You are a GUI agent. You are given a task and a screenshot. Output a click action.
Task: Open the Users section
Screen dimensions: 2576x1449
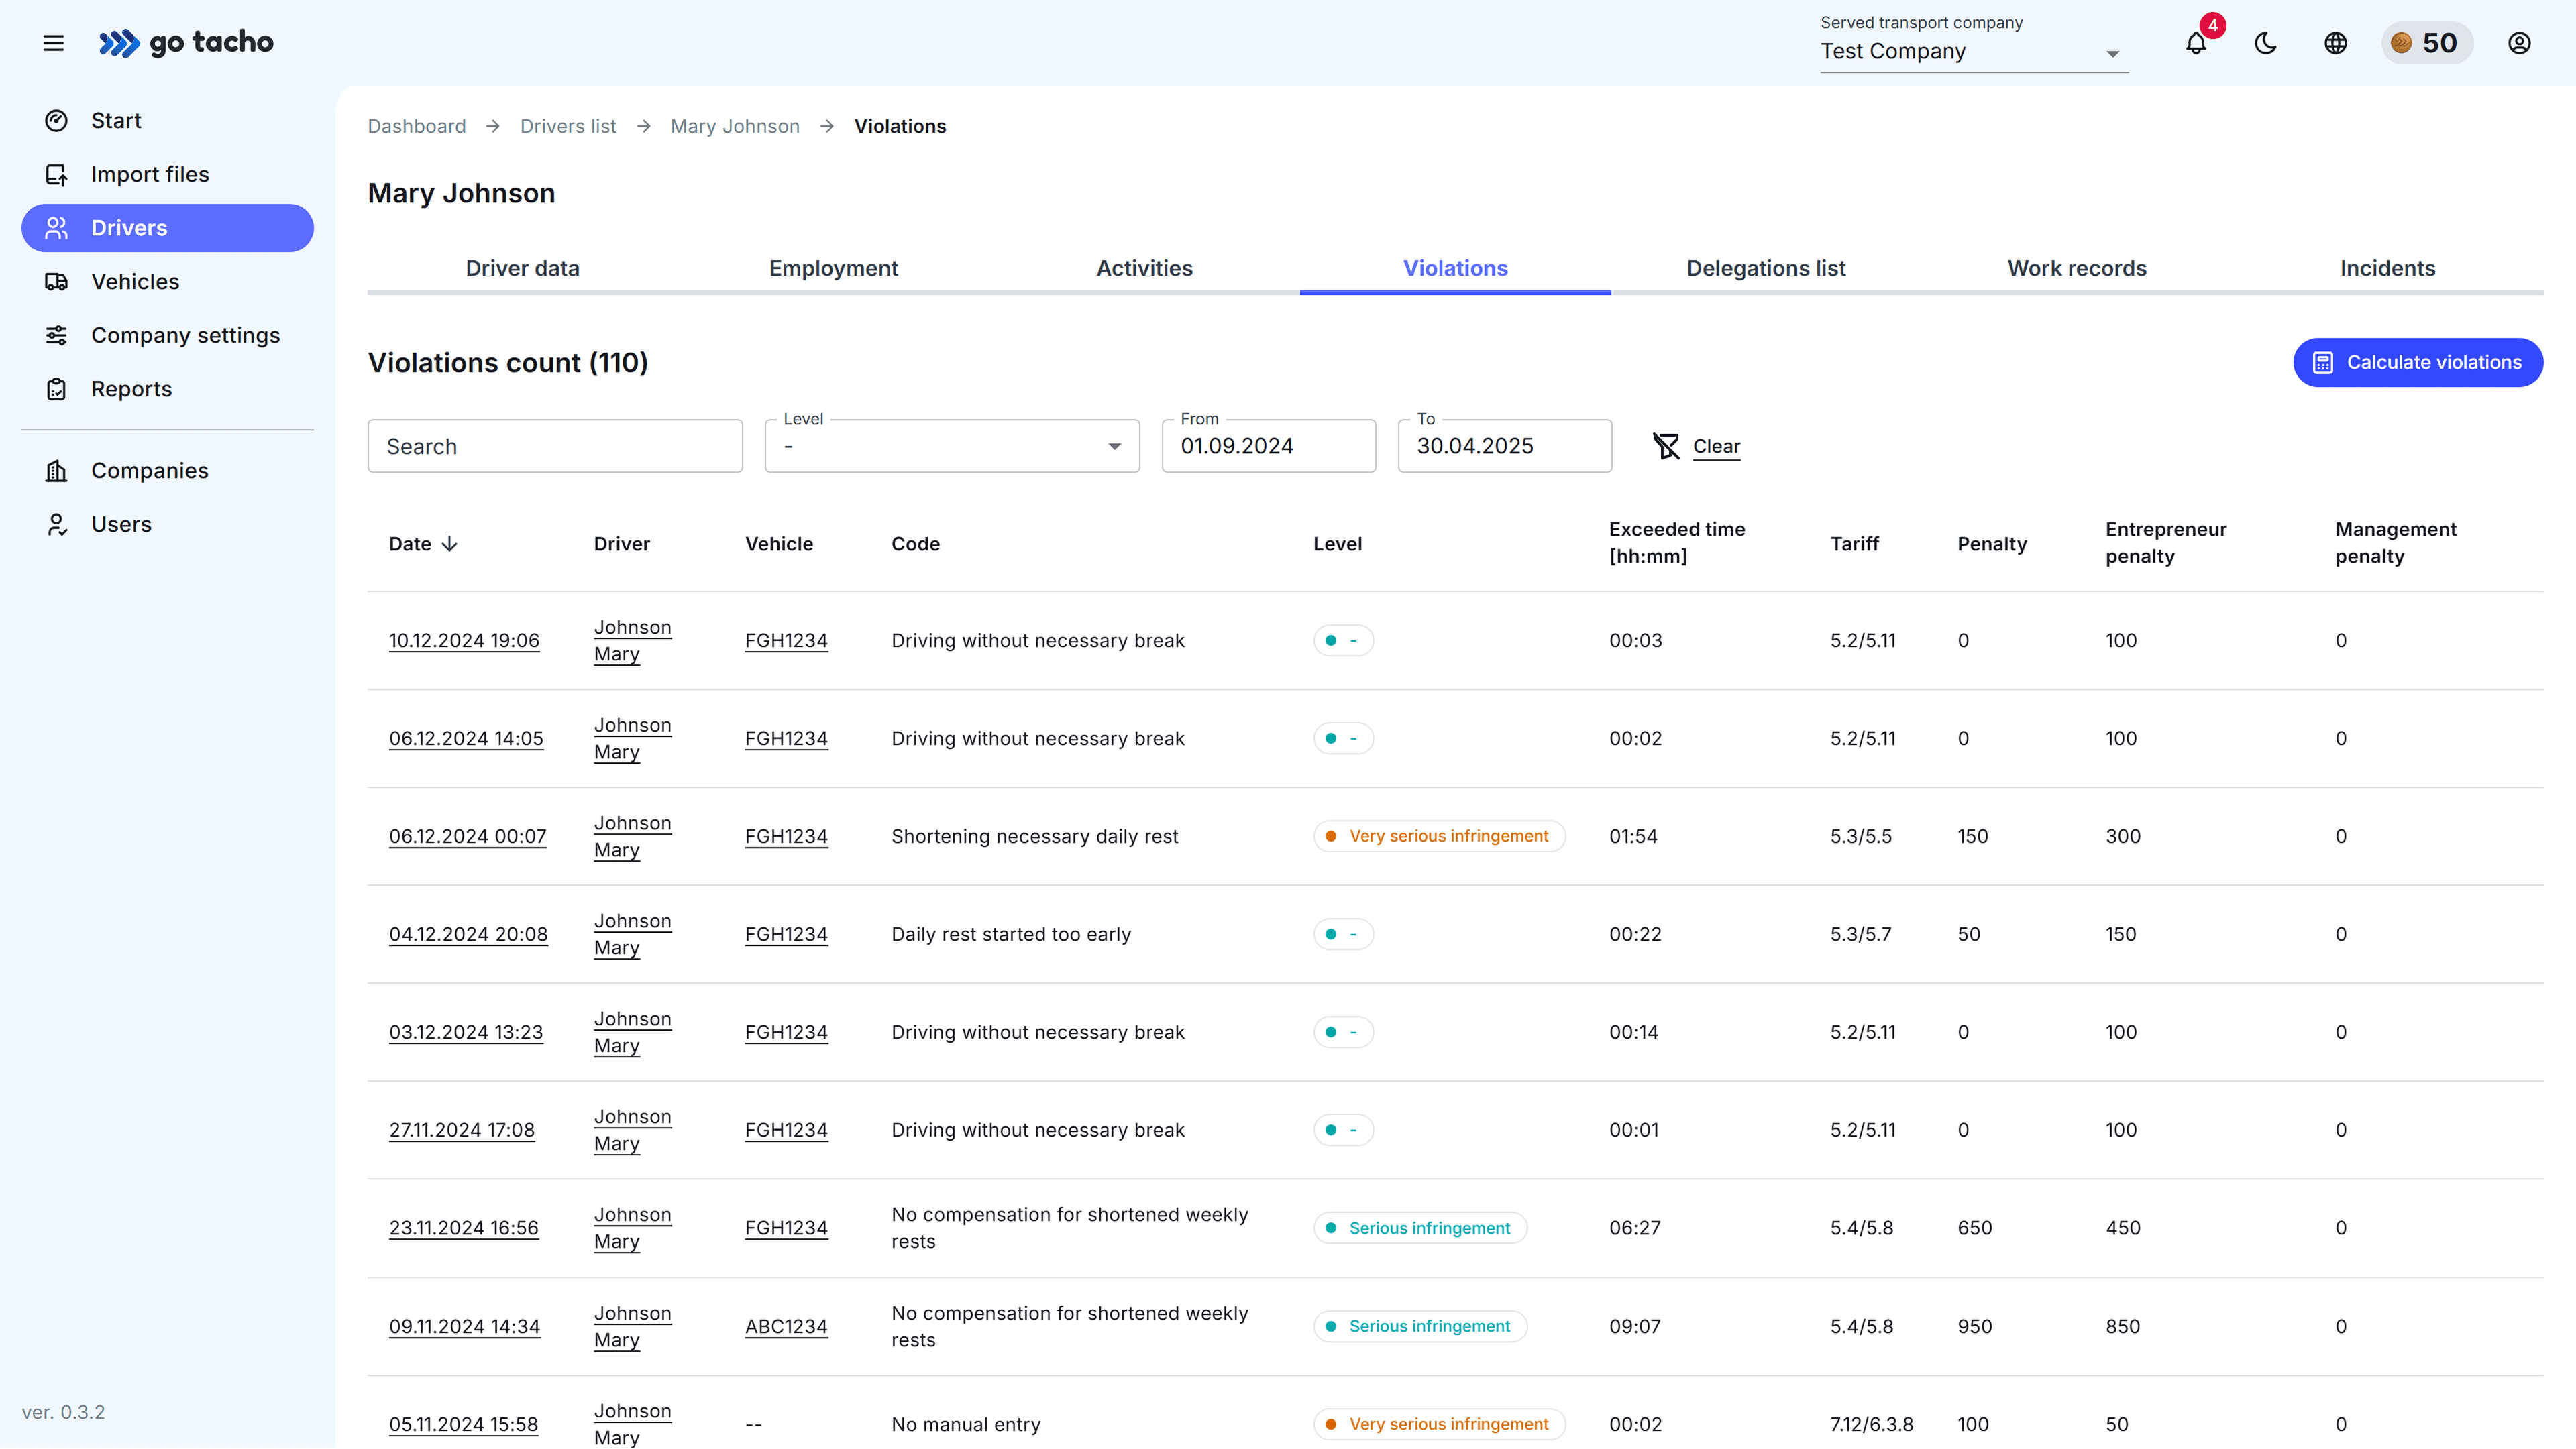[167, 524]
